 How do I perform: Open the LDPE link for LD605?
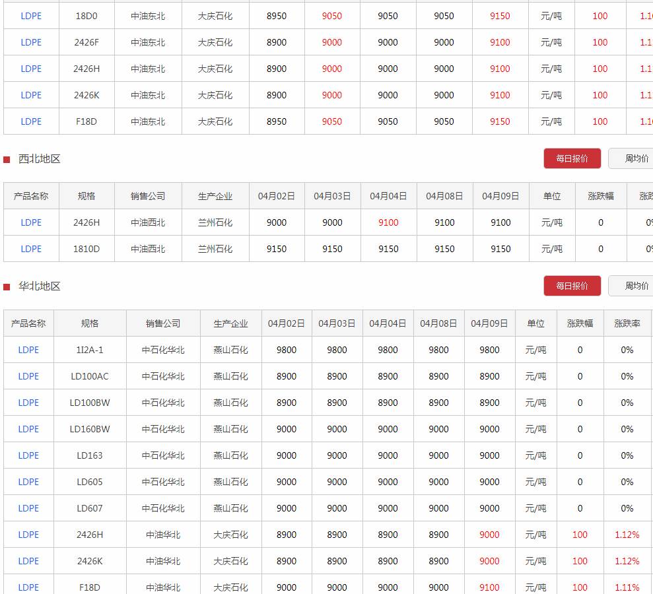coord(28,482)
